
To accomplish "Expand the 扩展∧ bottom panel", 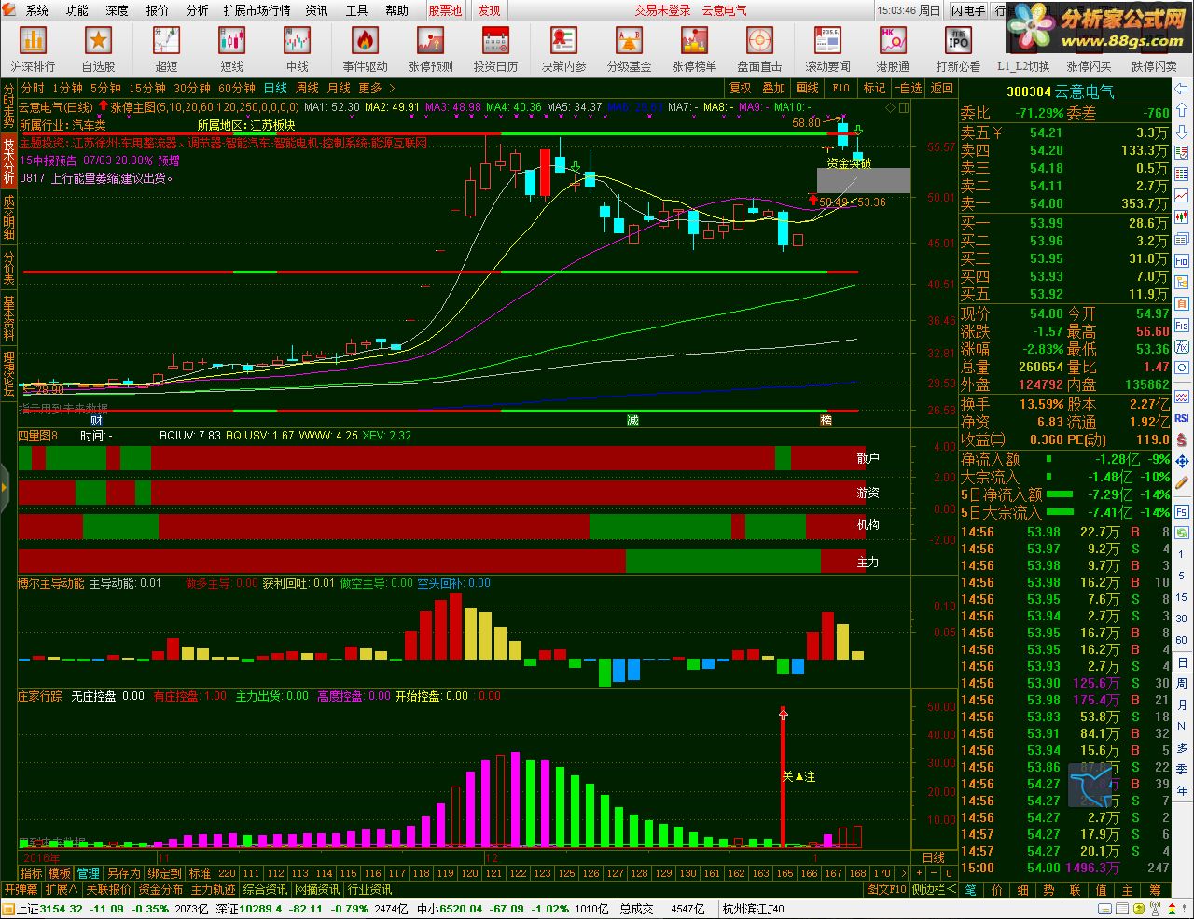I will (x=60, y=889).
